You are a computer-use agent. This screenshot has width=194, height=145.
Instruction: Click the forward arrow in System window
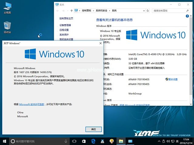point(63,11)
